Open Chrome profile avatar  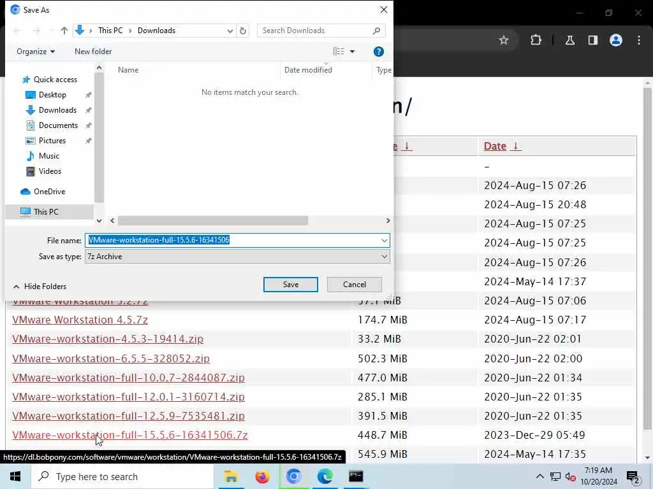(x=615, y=40)
